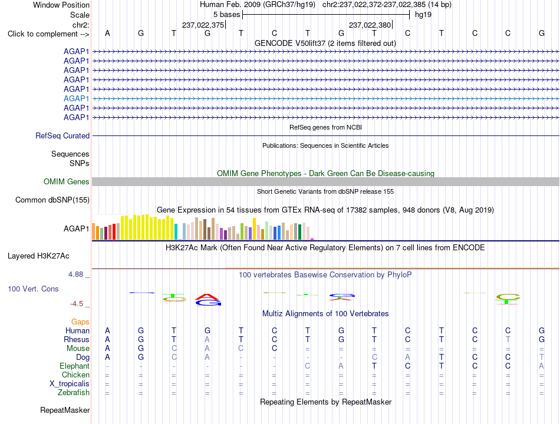Click the '5 bases' scale bar text
The width and height of the screenshot is (560, 424).
(x=227, y=15)
